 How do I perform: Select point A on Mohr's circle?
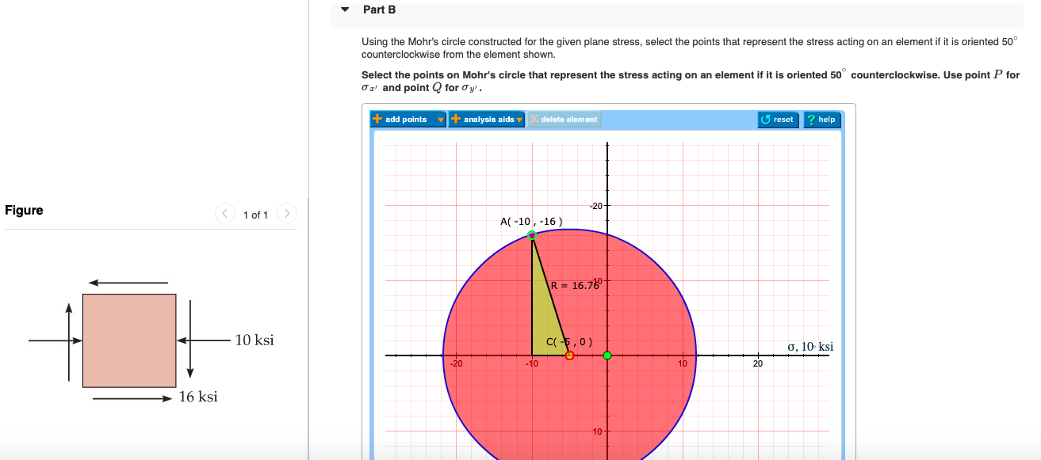531,234
